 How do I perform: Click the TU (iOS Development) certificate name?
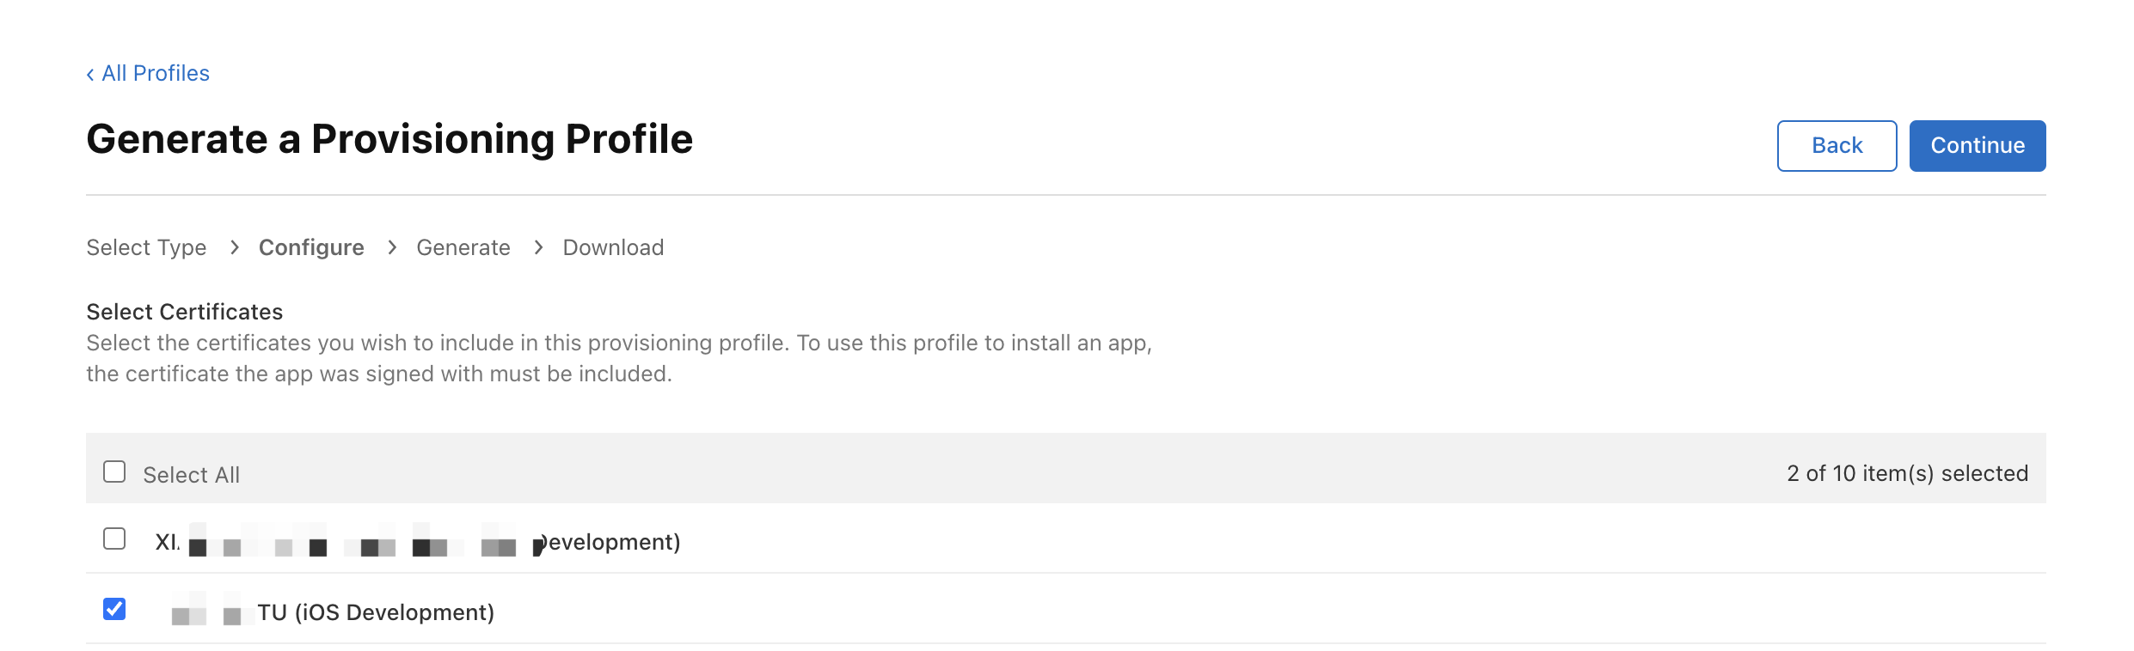(x=376, y=613)
